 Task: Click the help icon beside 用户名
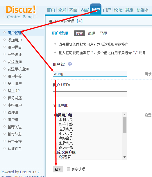pyautogui.click(x=70, y=64)
